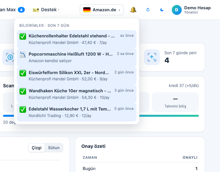Image resolution: width=220 pixels, height=172 pixels.
Task: Switch chart to Sütun view
Action: click(x=54, y=148)
